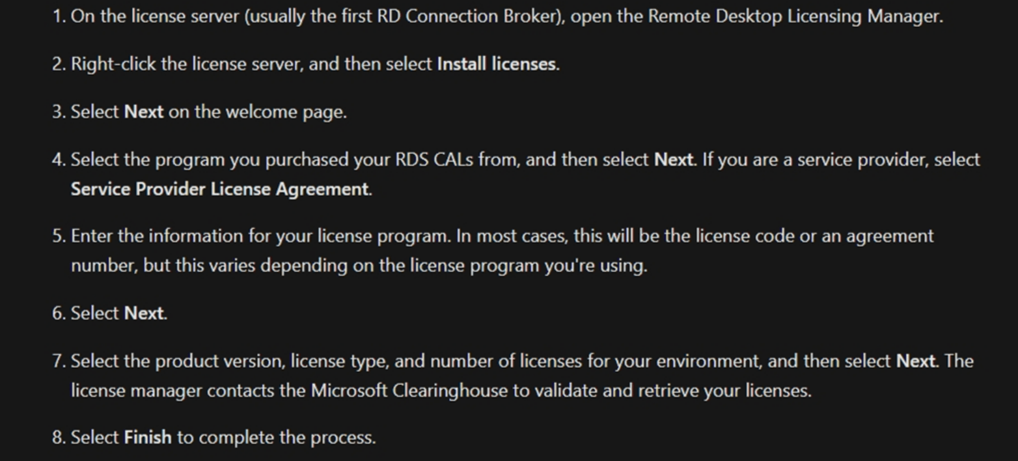Click bold "Next" in step 3
Viewport: 1018px width, 461px height.
[144, 112]
